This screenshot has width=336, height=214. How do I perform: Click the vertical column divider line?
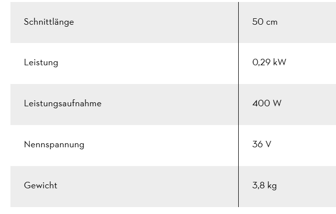click(238, 124)
